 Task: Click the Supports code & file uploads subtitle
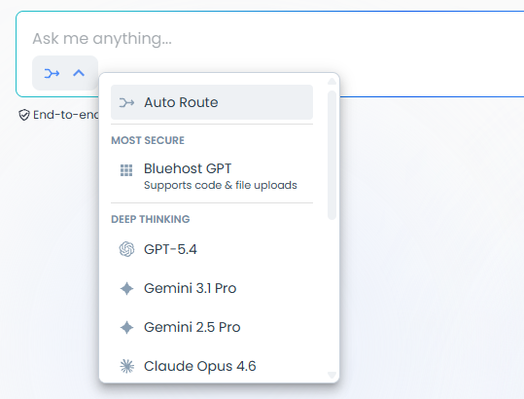pos(221,185)
